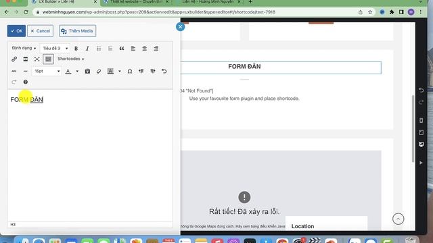Screen dimensions: 433x243
Task: Click the text color A icon
Action: pos(68,71)
